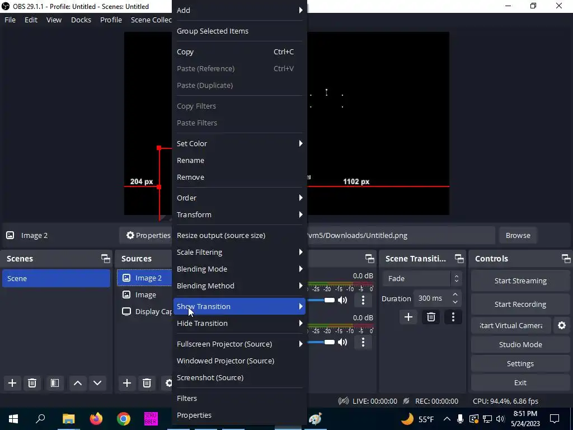Pop out the Scenes dock

[x=106, y=259]
